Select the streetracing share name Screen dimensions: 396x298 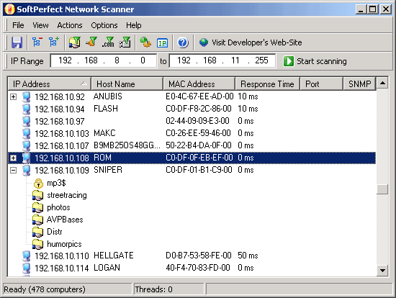pyautogui.click(x=67, y=195)
